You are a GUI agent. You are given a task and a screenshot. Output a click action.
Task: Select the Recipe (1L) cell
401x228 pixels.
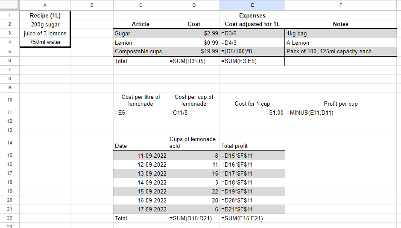coord(45,15)
